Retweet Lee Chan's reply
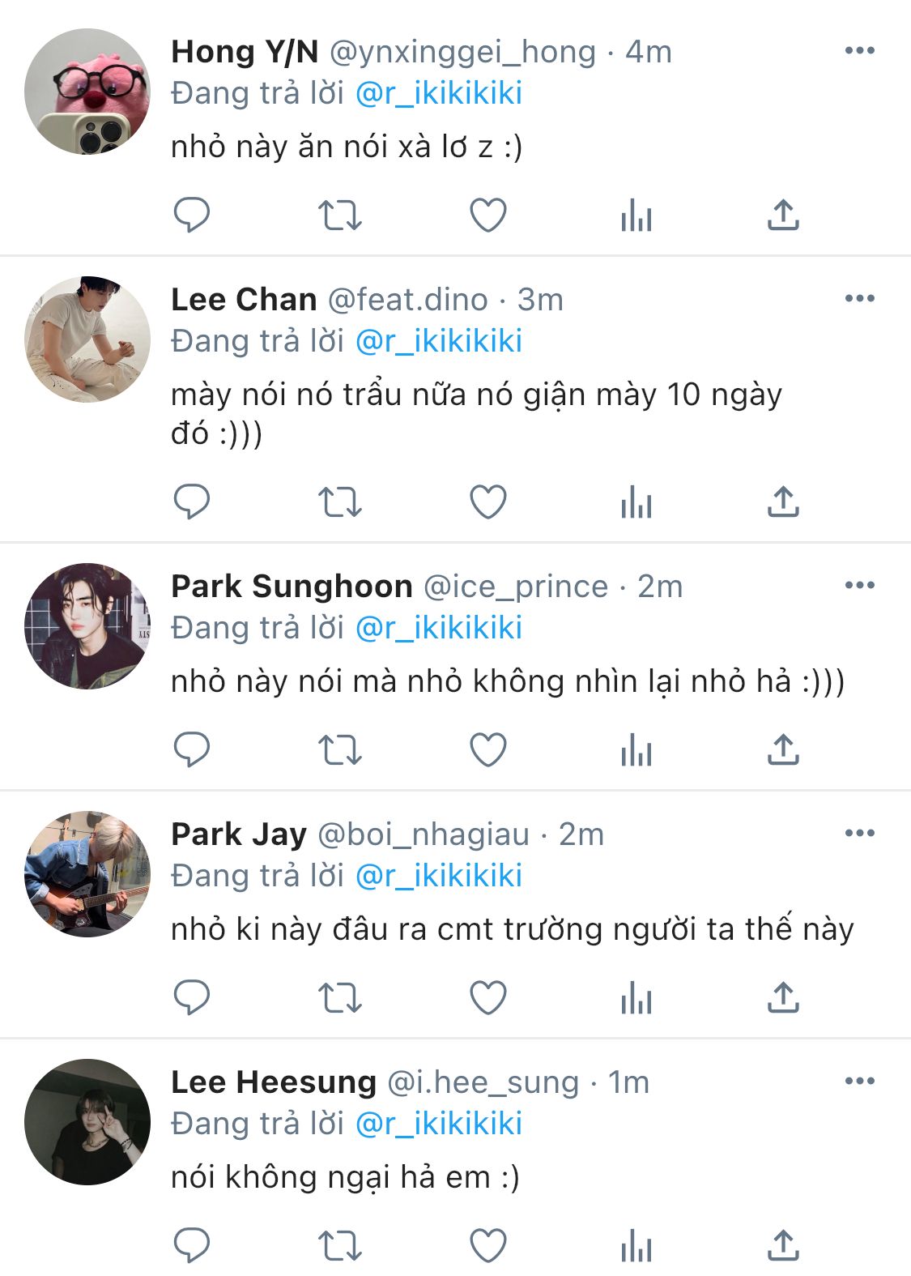 (x=339, y=502)
